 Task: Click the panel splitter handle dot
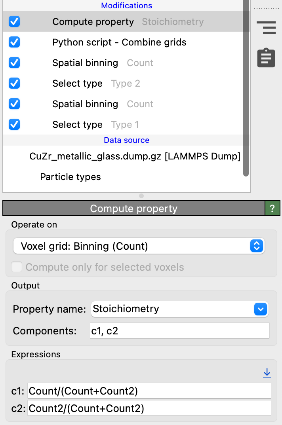141,196
